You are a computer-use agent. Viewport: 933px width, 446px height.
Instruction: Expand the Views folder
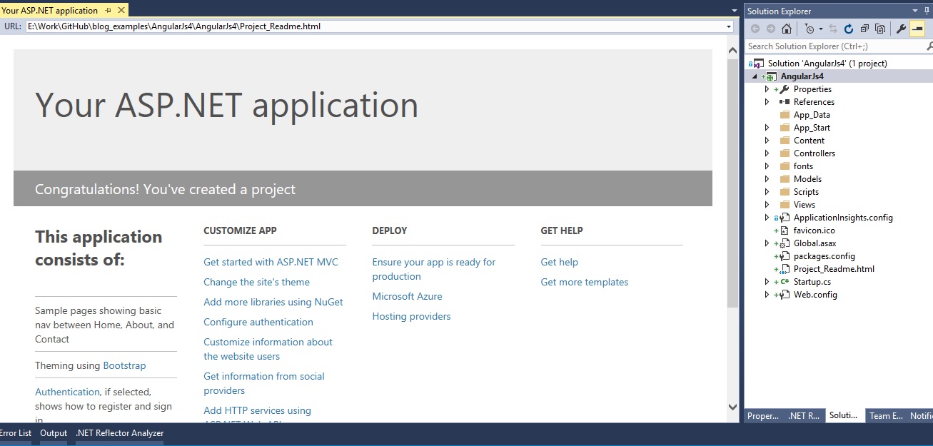pos(767,204)
